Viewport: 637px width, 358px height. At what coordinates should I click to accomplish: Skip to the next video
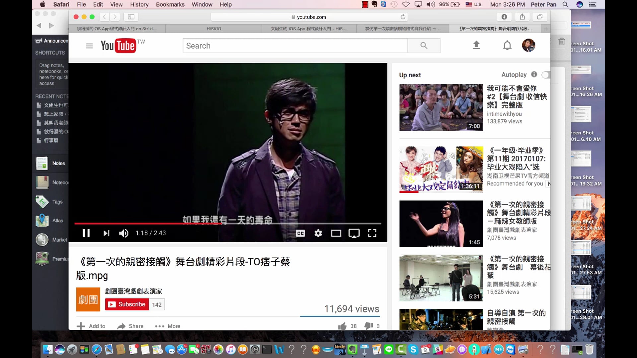point(106,233)
